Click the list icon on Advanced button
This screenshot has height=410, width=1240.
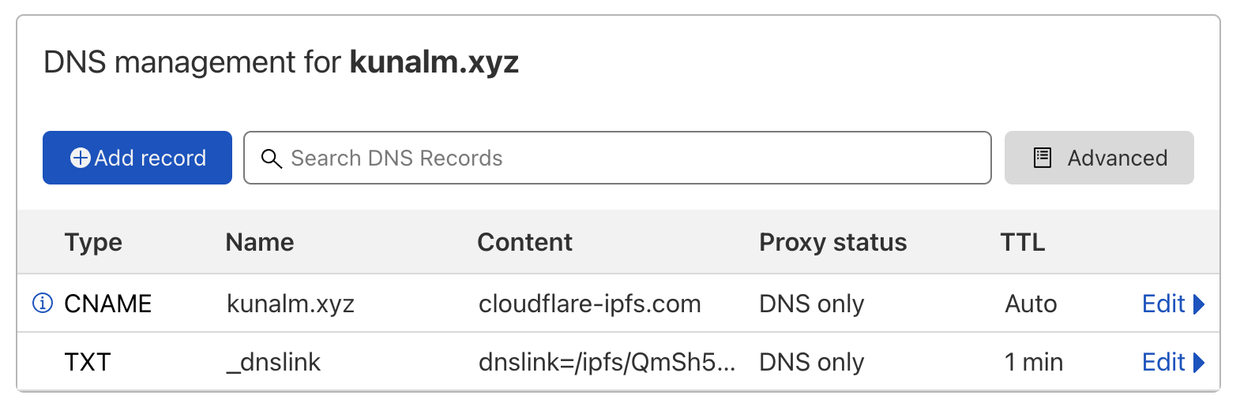point(1043,158)
